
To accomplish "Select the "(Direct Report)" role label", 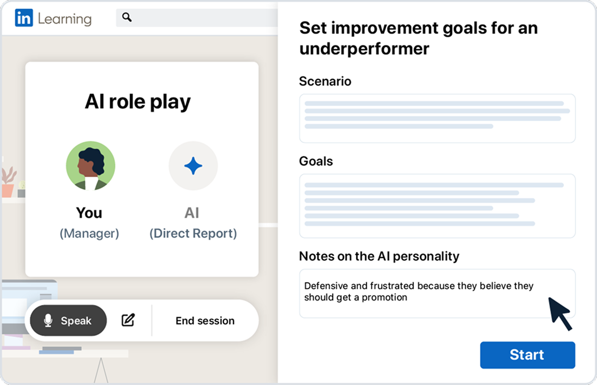I will (193, 234).
